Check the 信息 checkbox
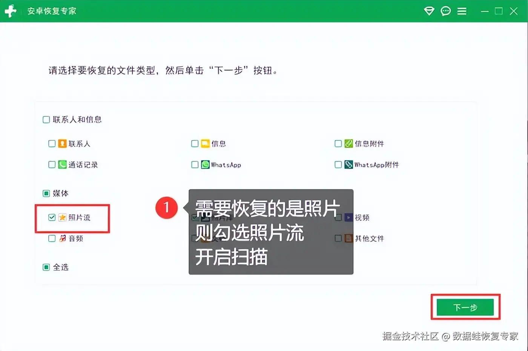Image resolution: width=528 pixels, height=351 pixels. [x=195, y=143]
